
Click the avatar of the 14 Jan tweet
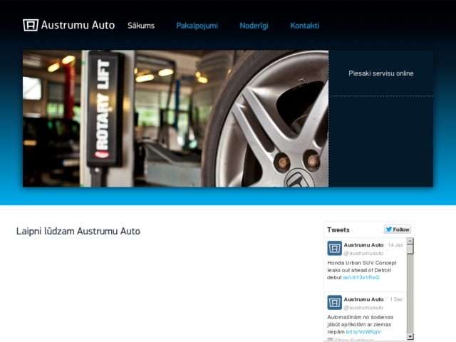[334, 248]
